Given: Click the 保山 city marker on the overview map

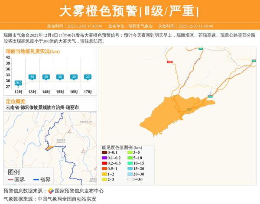Looking at the screenshot, I should (69, 130).
